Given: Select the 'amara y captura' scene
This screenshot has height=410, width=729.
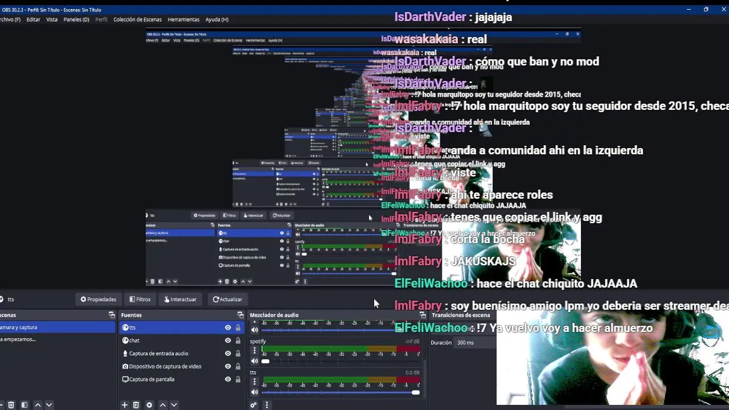Looking at the screenshot, I should pos(57,327).
